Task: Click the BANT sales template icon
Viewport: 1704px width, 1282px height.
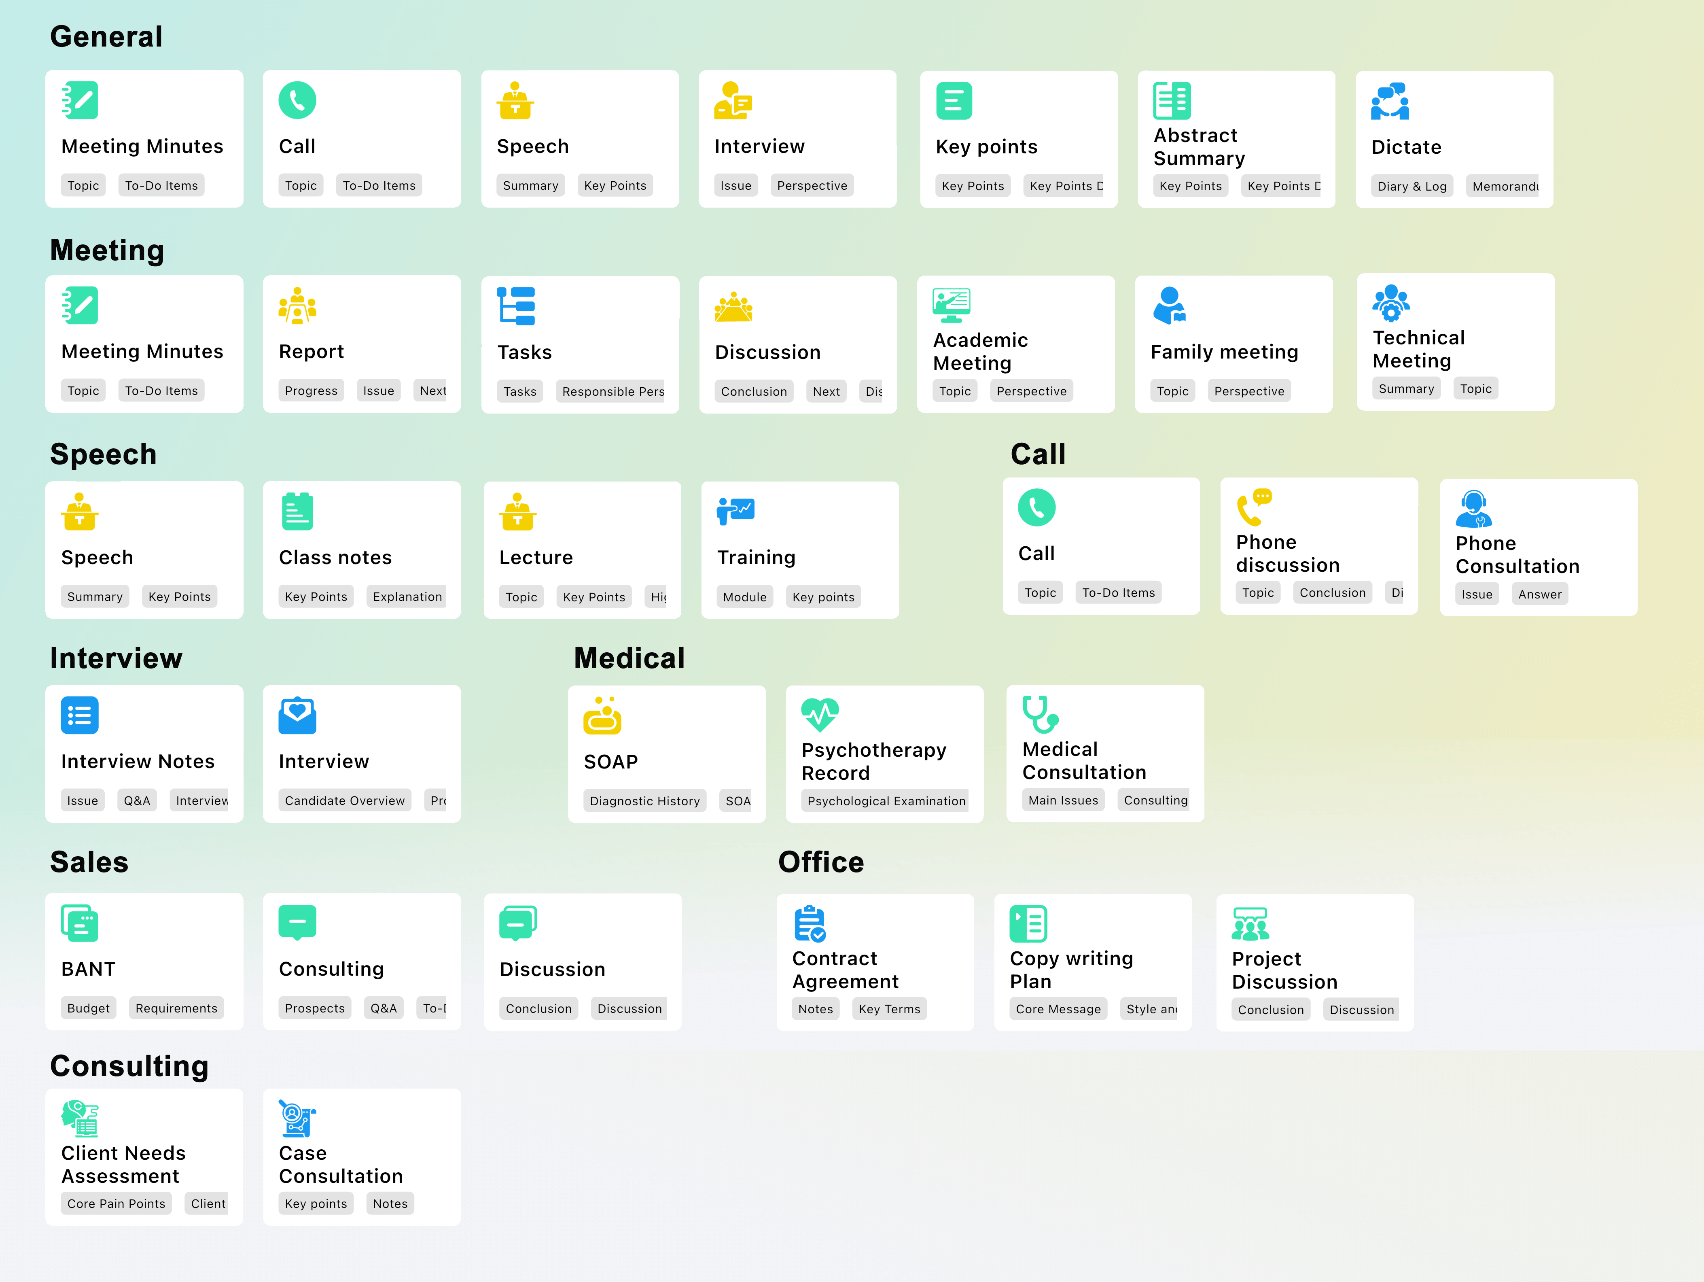Action: click(80, 923)
